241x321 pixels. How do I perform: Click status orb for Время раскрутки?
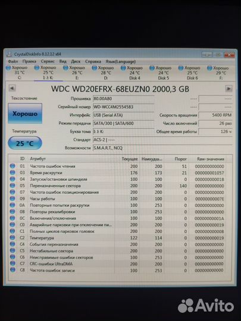coord(12,172)
